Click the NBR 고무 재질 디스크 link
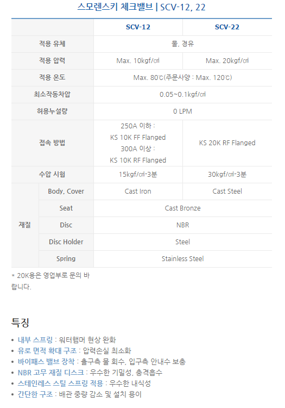Image resolution: width=285 pixels, height=408 pixels. (51, 372)
